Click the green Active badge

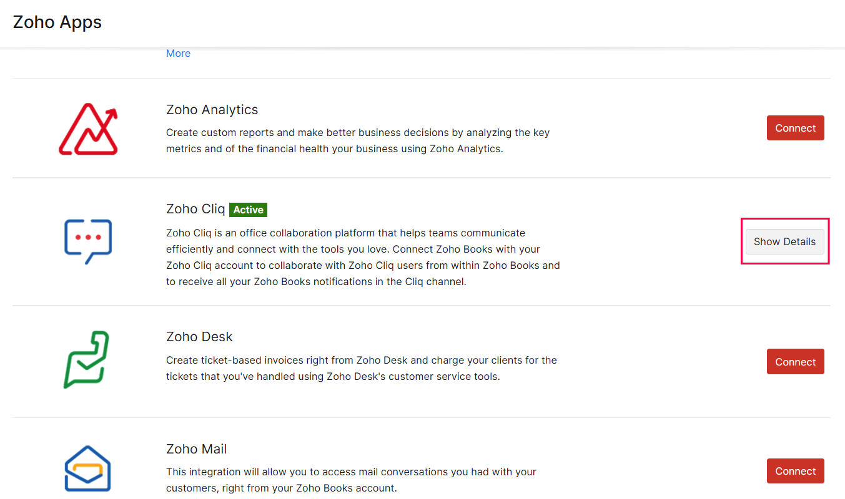[248, 210]
